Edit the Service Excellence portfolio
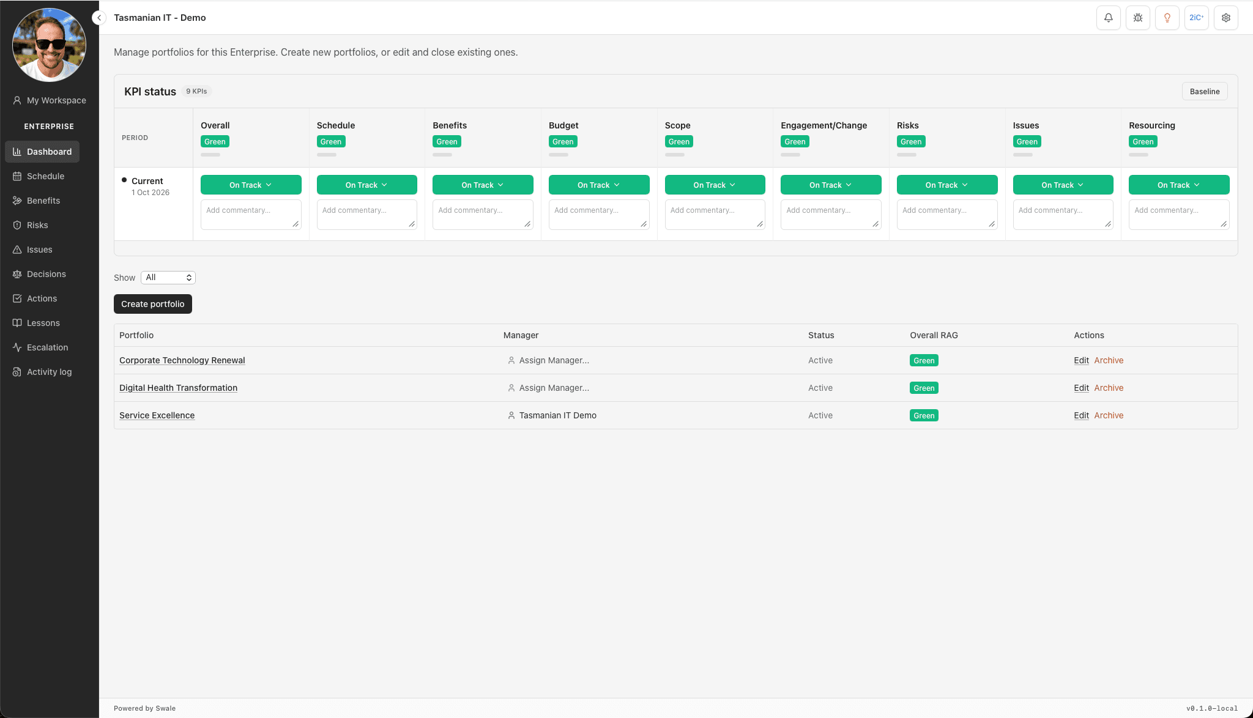This screenshot has width=1253, height=718. tap(1081, 415)
